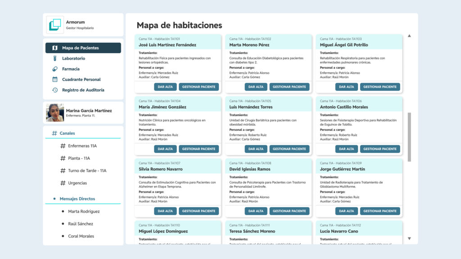Click the name Marina García Martínez
This screenshot has height=259, width=461.
pos(89,111)
